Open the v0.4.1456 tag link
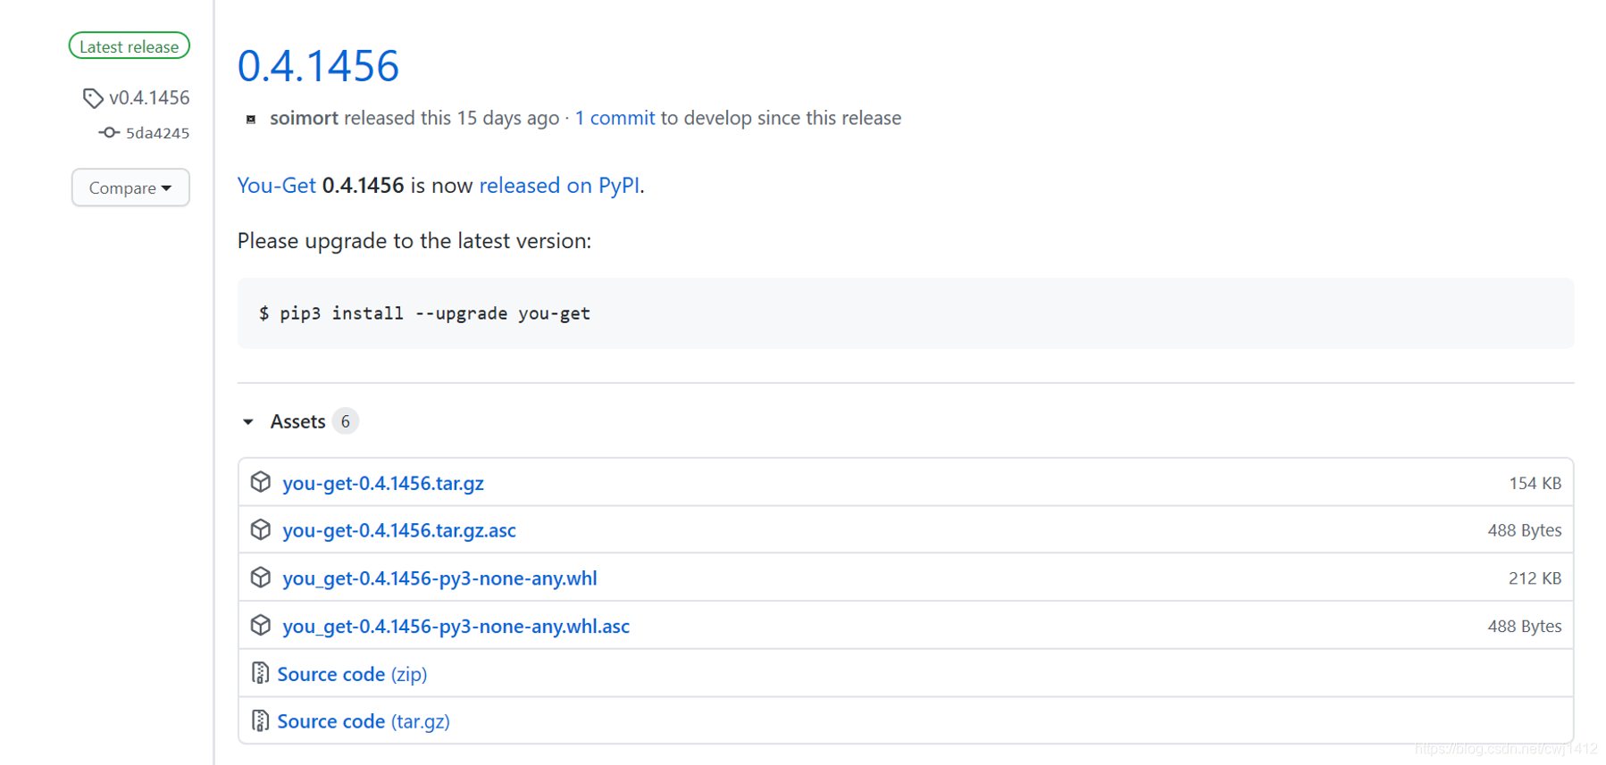 pos(149,97)
